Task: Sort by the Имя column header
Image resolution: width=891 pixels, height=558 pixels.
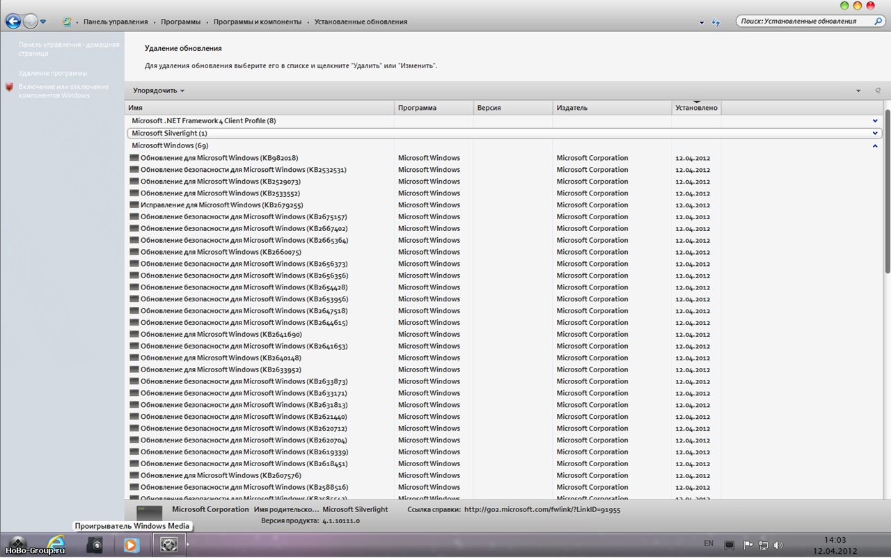Action: pos(260,108)
